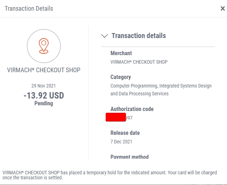Close the Transaction Details dialog
This screenshot has height=185, width=227.
(223, 9)
